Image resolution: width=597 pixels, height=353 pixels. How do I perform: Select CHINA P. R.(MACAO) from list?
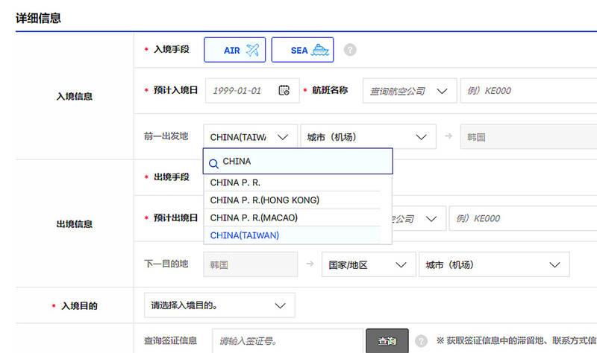pyautogui.click(x=256, y=218)
